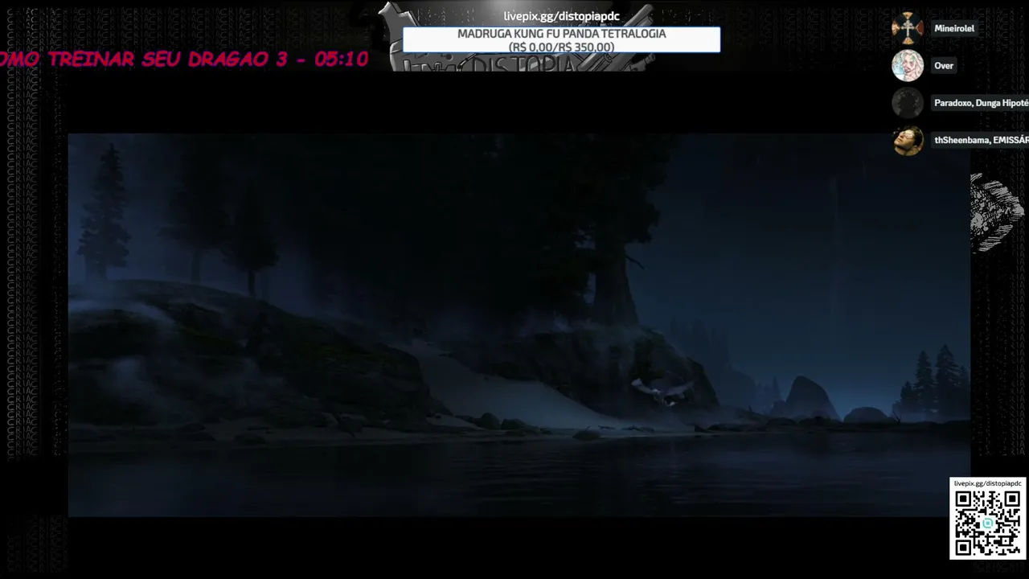Click the Madruga Kung Fu Panda donation goal bar
Image resolution: width=1029 pixels, height=579 pixels.
pyautogui.click(x=561, y=40)
